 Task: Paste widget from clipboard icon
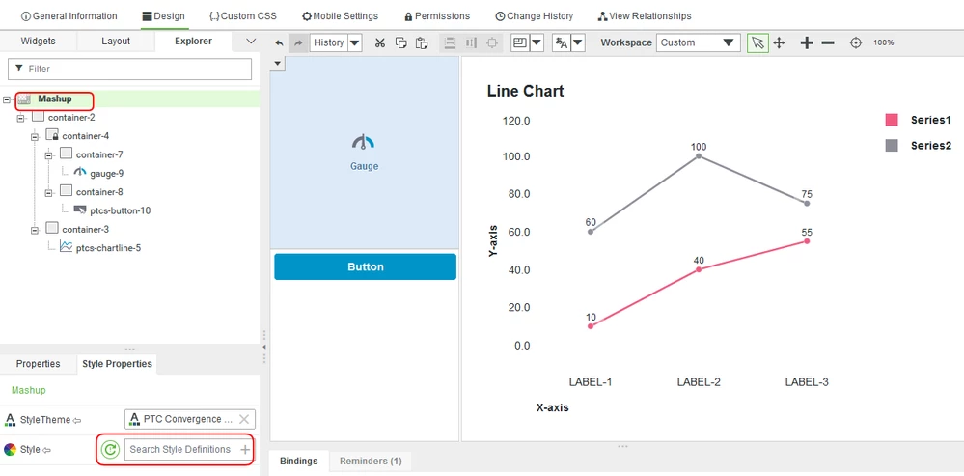[x=421, y=43]
